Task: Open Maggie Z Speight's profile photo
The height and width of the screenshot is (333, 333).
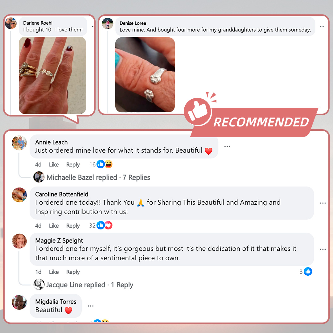Action: click(19, 241)
